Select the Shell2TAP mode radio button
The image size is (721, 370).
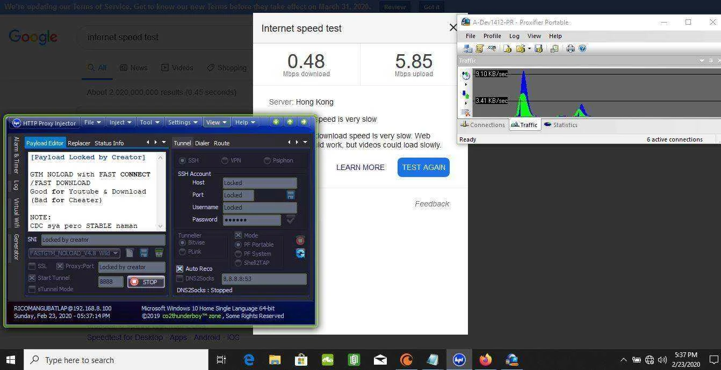point(239,263)
